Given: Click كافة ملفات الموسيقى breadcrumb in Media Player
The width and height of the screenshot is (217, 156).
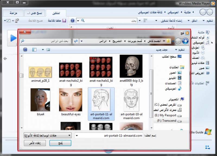Looking at the screenshot, I should coord(150,12).
